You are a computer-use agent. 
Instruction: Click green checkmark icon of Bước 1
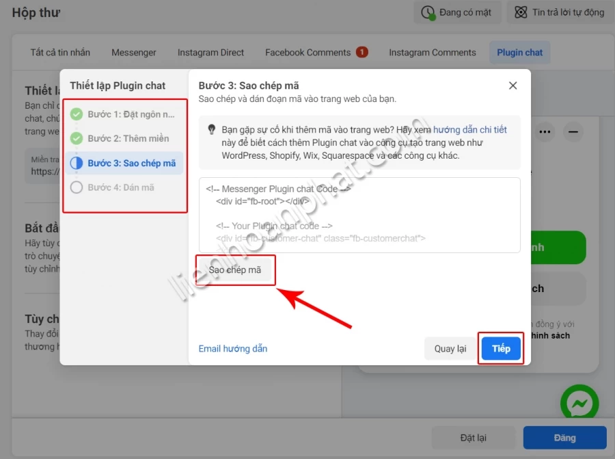(77, 114)
